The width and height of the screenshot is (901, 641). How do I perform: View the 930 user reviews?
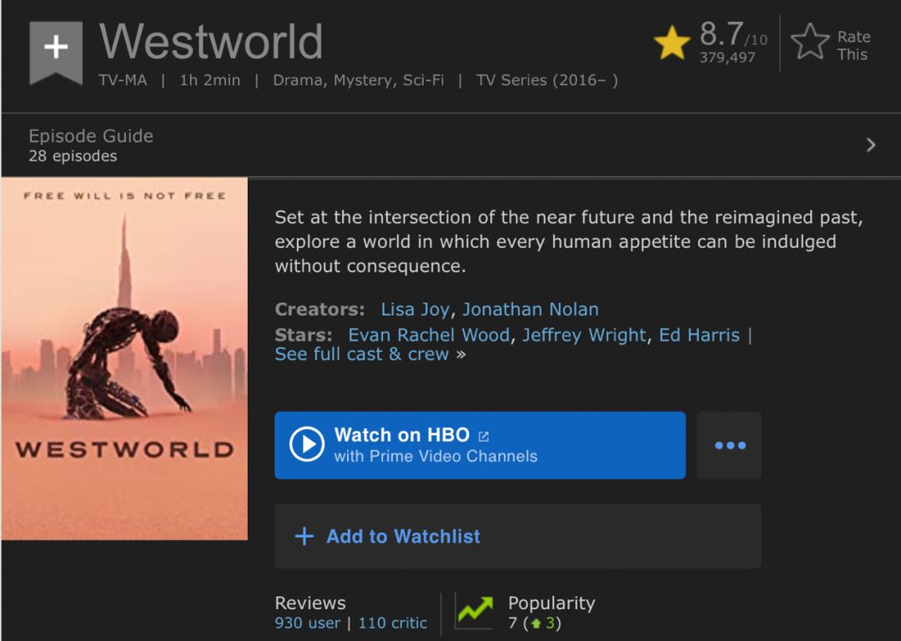click(307, 623)
